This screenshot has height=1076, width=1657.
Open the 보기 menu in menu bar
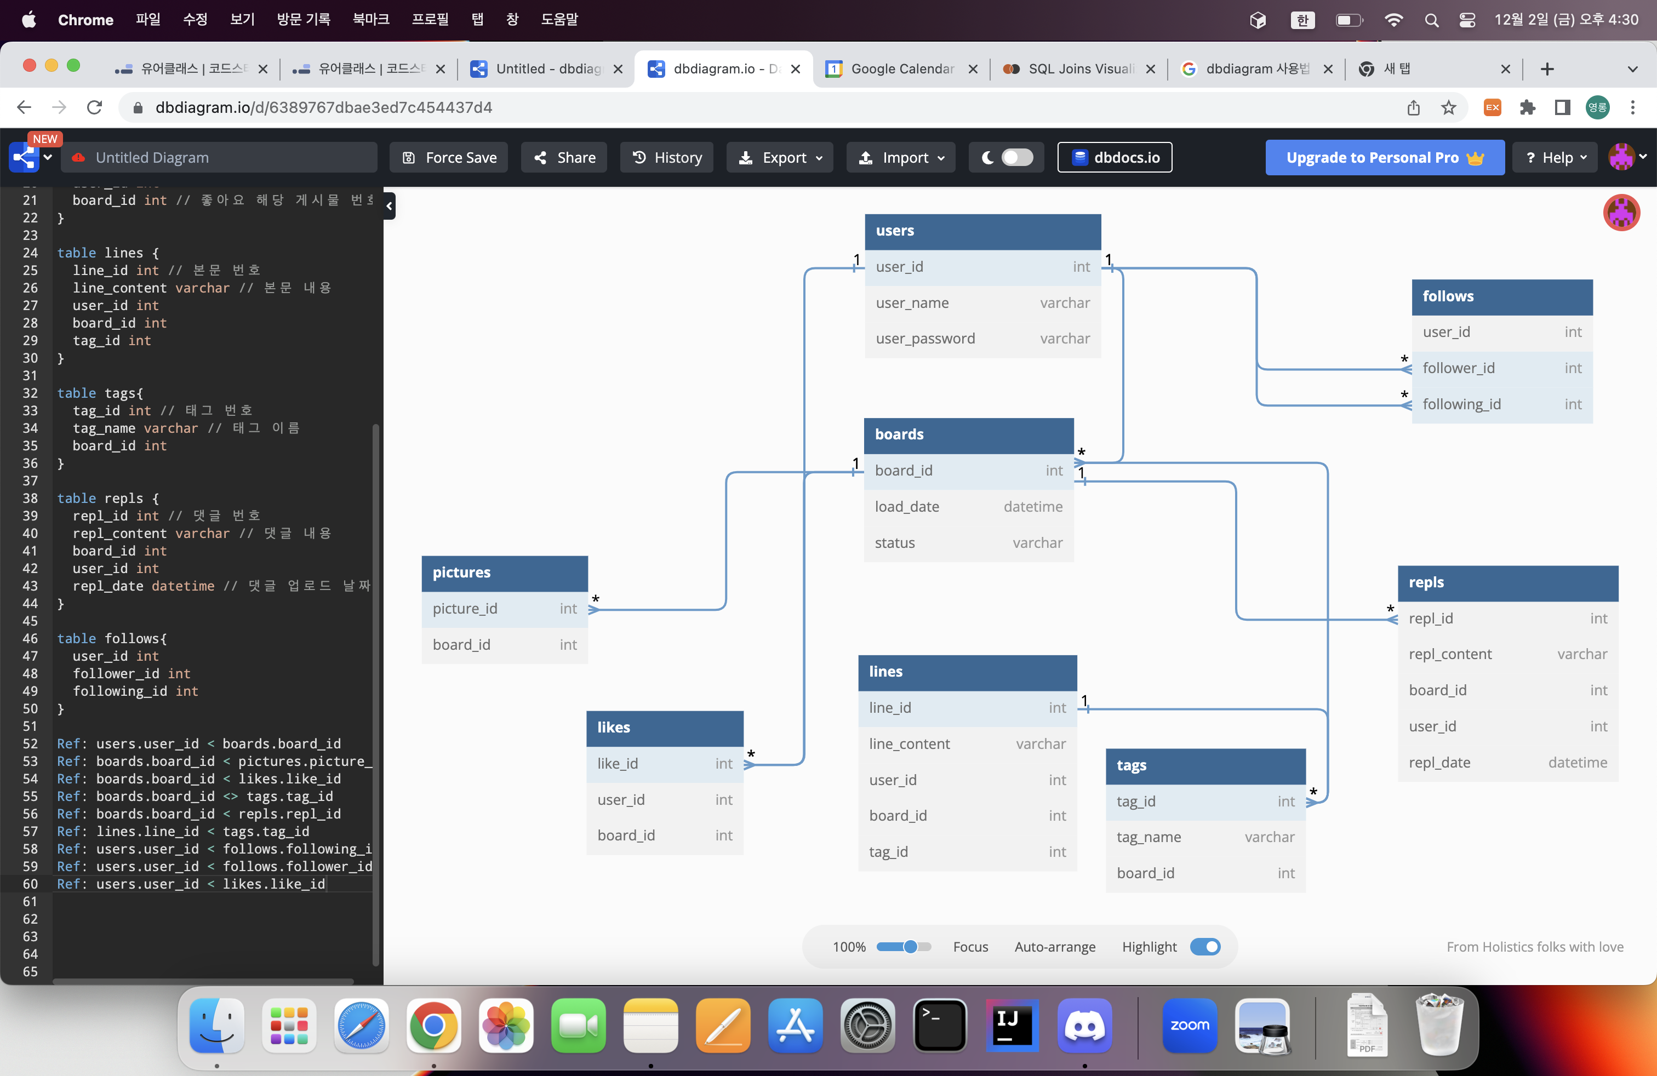coord(242,20)
